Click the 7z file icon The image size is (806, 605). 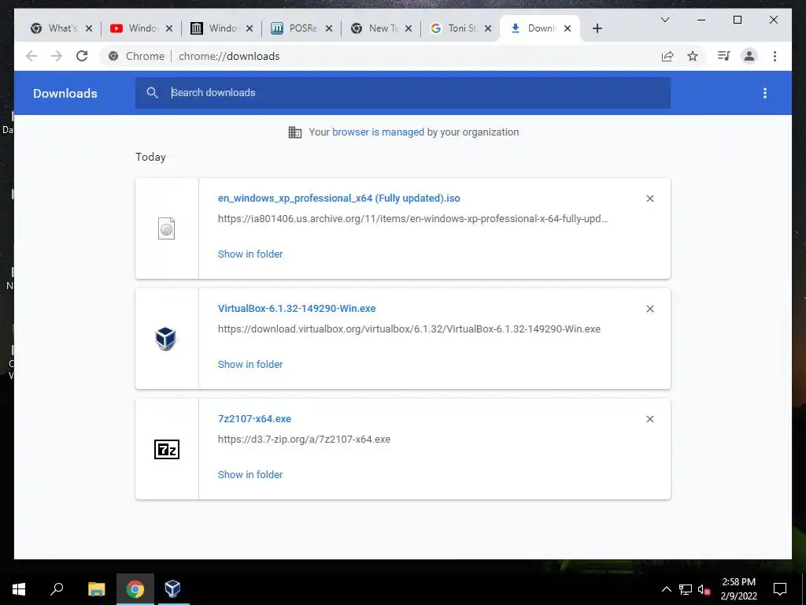pos(167,449)
